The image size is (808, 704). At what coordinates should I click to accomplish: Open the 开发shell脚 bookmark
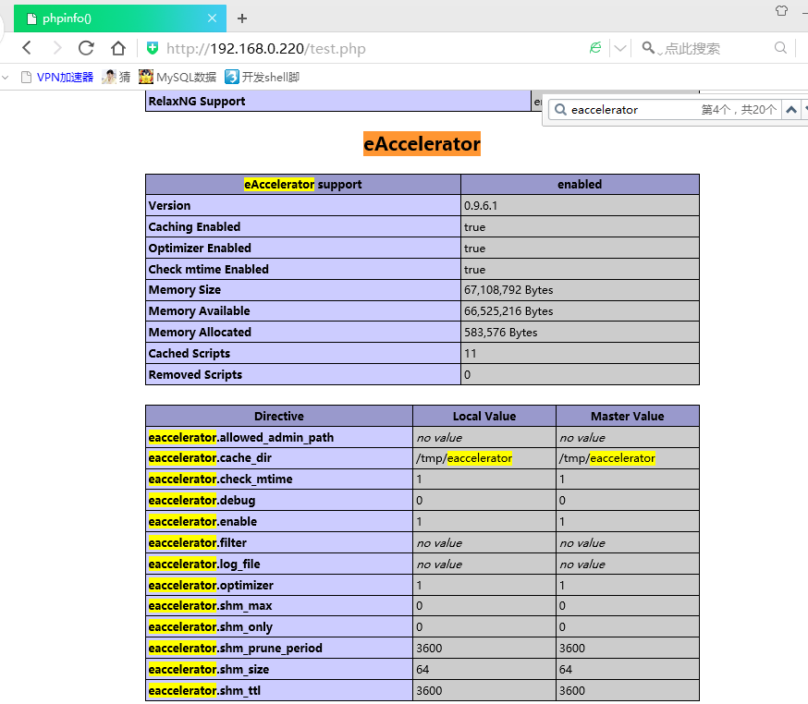point(263,78)
